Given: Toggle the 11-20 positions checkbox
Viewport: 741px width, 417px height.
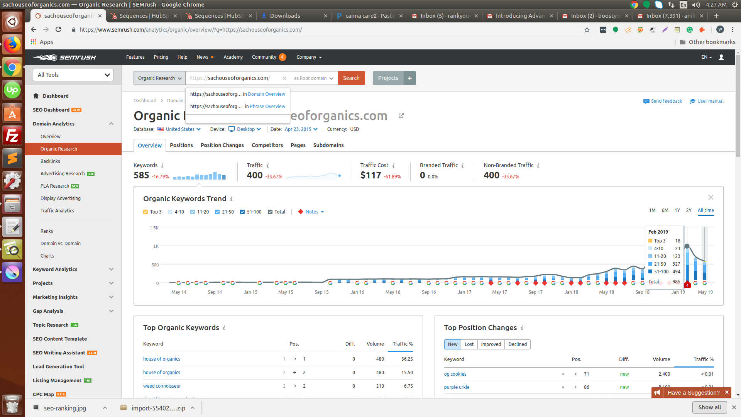Looking at the screenshot, I should [x=193, y=212].
